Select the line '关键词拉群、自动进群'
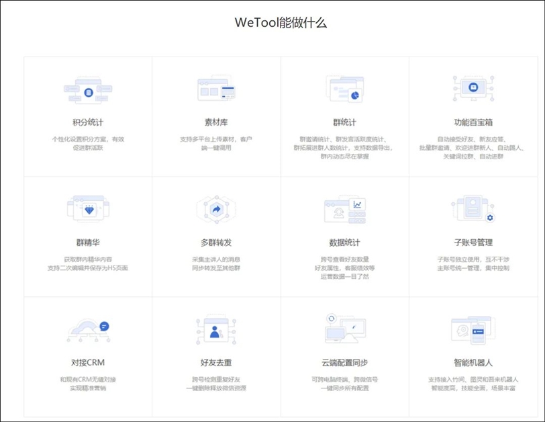The image size is (545, 422). (x=473, y=156)
